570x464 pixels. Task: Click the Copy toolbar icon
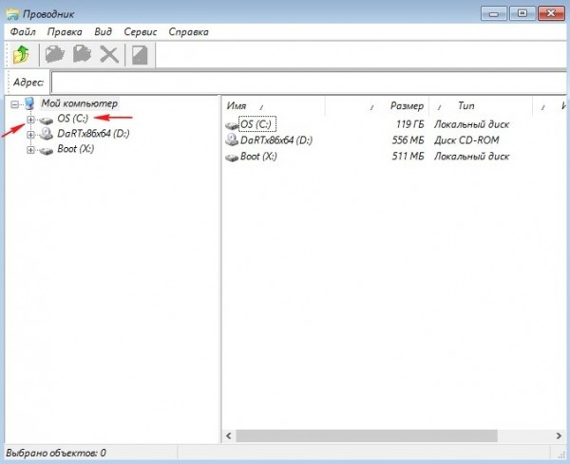tap(54, 54)
